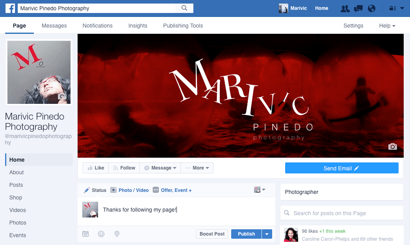Screen dimensions: 410x245
Task: Open Videos in the left sidebar
Action: point(17,210)
